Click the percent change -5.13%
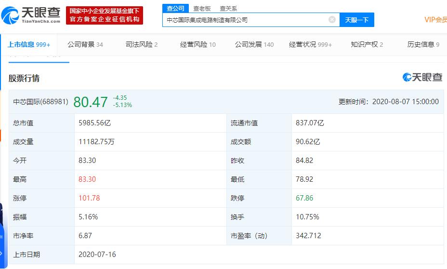The width and height of the screenshot is (447, 269). 122,105
